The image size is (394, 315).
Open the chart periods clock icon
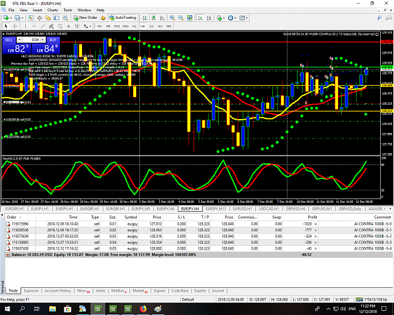pyautogui.click(x=231, y=18)
